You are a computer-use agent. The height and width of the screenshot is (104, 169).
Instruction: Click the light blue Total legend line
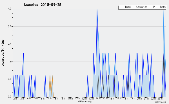(121, 7)
